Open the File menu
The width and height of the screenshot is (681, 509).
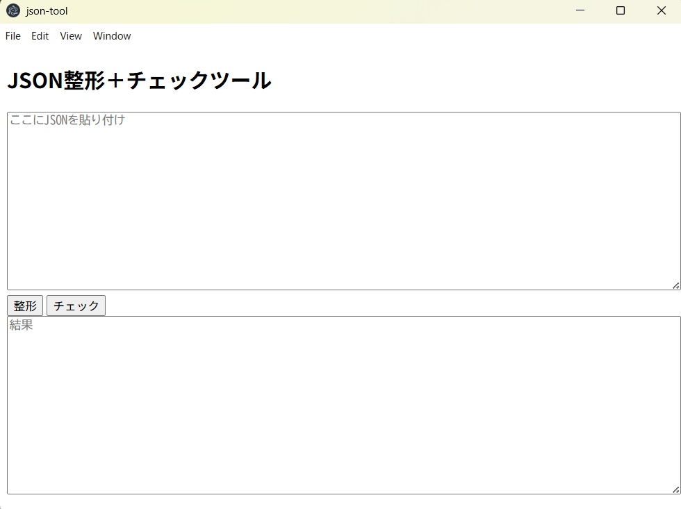click(x=13, y=36)
